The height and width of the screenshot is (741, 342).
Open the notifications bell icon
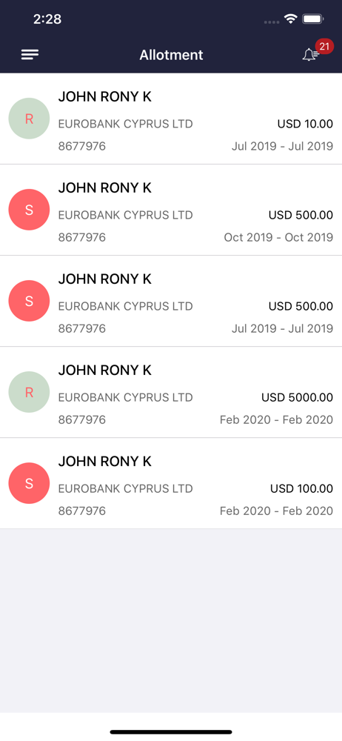click(310, 55)
